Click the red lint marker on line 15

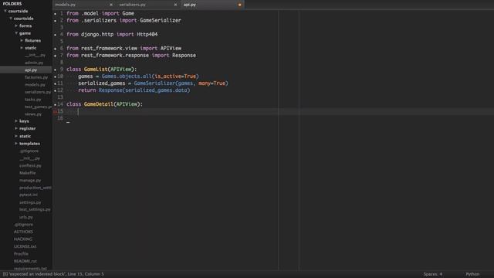(55, 111)
